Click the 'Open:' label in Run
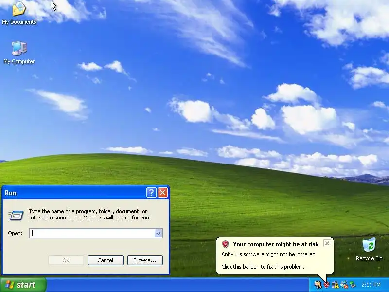Viewport: 389px width, 292px height. 15,233
